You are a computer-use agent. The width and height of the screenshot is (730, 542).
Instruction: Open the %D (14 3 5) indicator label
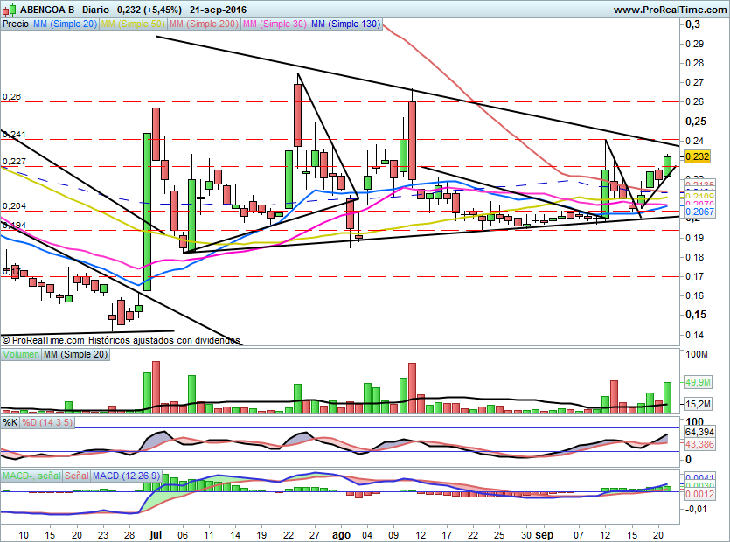click(47, 422)
